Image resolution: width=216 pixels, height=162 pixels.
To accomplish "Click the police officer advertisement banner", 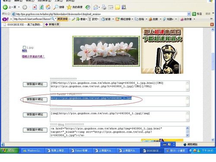I will click(162, 51).
